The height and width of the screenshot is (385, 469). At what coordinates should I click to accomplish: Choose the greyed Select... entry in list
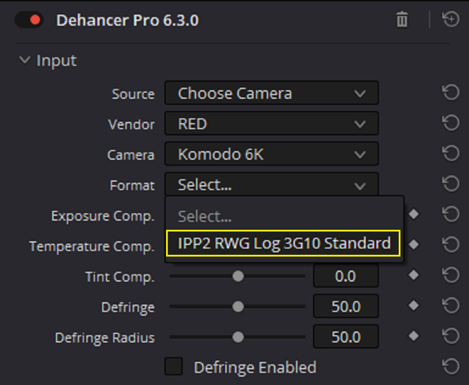click(205, 216)
